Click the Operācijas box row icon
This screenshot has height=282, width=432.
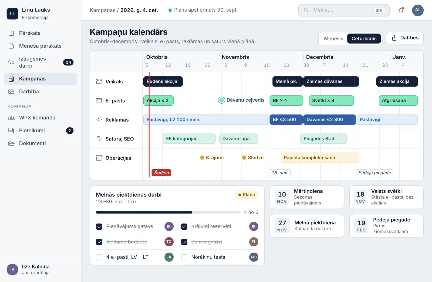[x=99, y=158]
